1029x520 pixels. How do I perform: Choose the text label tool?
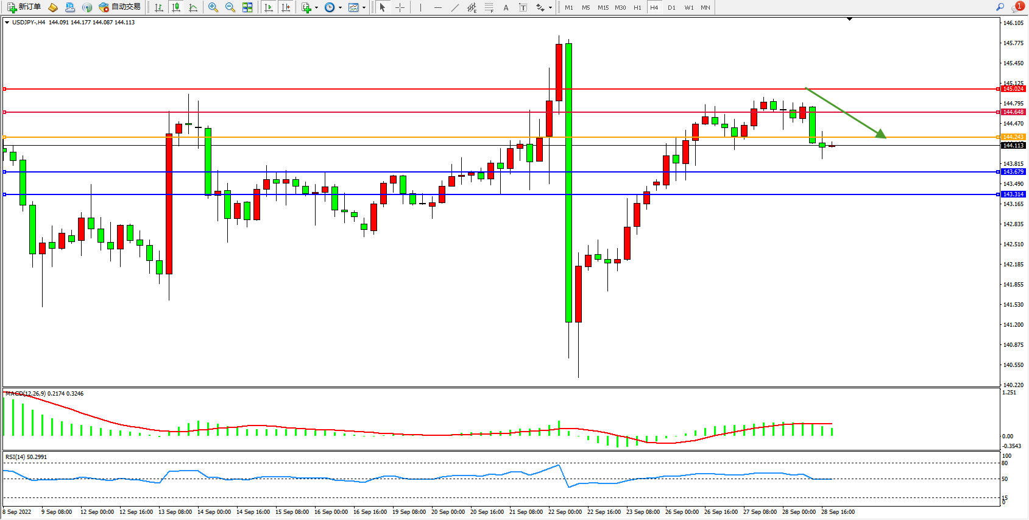click(x=523, y=7)
